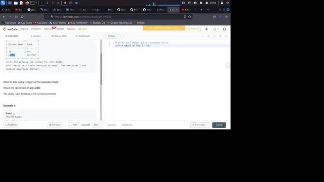Screen dimensions: 324x182
Task: Open the terminal emulator panel icon
Action: tap(32, 3)
